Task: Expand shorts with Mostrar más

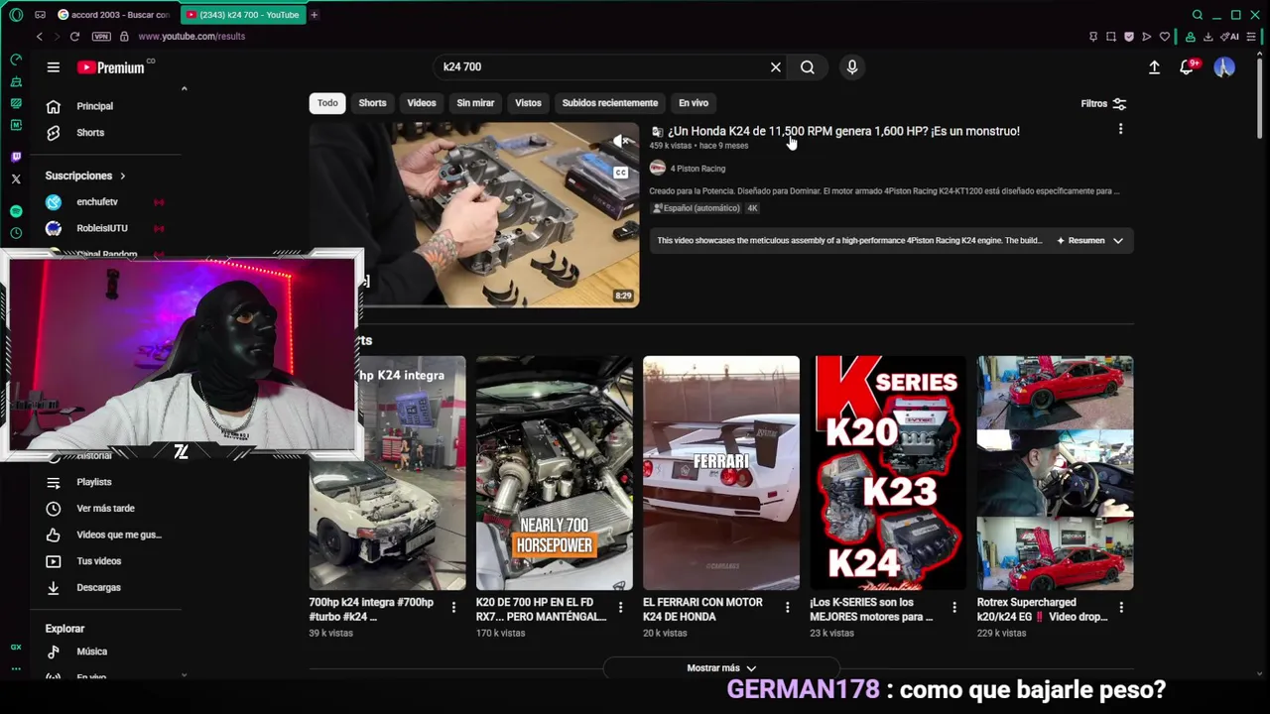Action: [721, 668]
